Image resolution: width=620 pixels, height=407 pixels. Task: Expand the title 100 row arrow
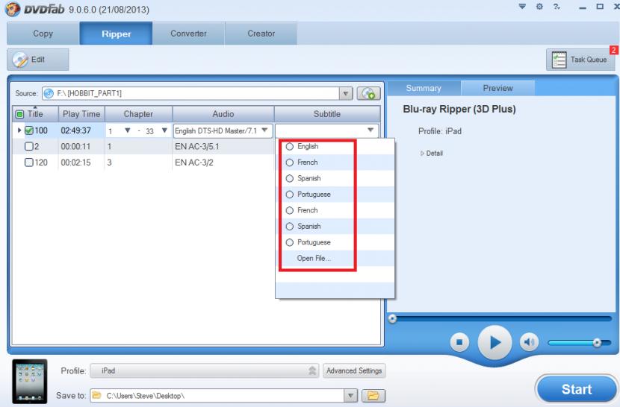coord(19,130)
